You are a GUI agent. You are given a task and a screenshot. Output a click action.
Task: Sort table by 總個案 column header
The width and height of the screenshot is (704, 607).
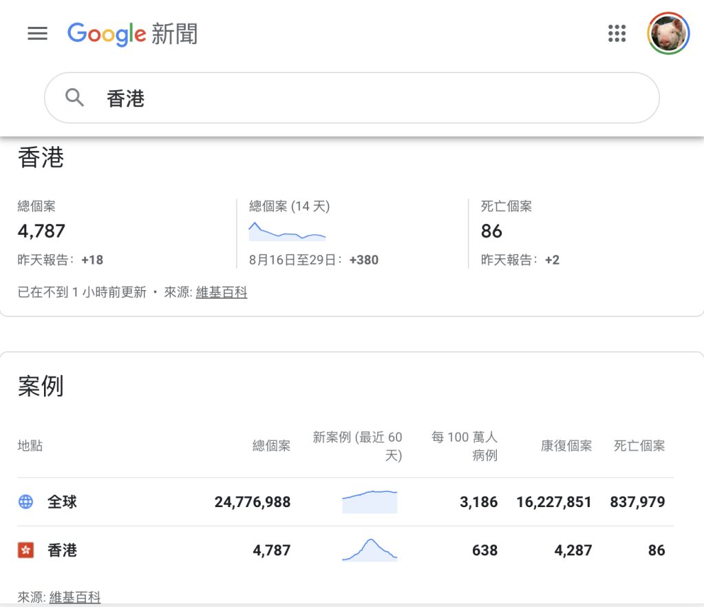click(271, 446)
